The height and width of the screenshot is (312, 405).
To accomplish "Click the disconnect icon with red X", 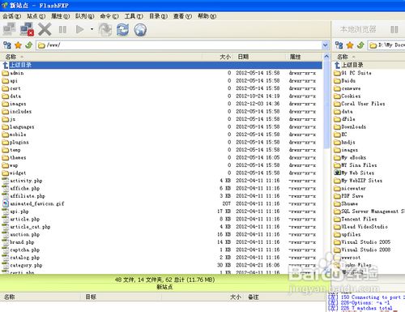I will 27,29.
